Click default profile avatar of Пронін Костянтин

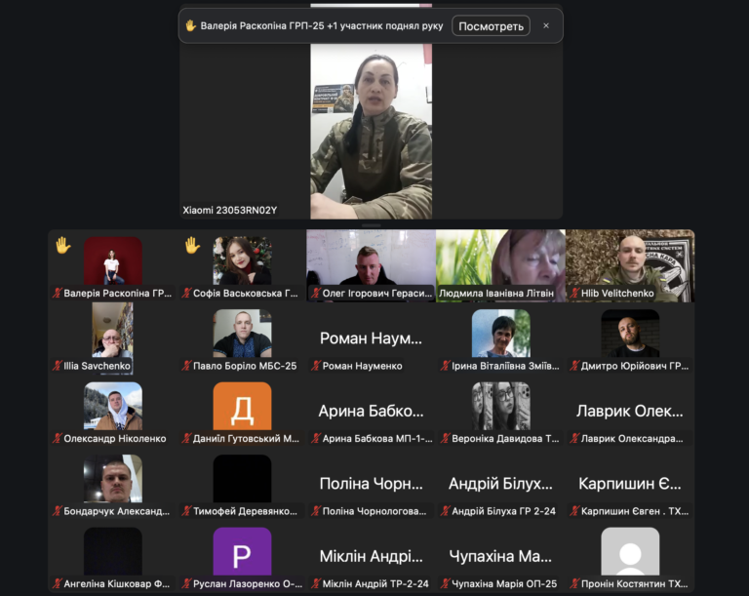tap(630, 551)
